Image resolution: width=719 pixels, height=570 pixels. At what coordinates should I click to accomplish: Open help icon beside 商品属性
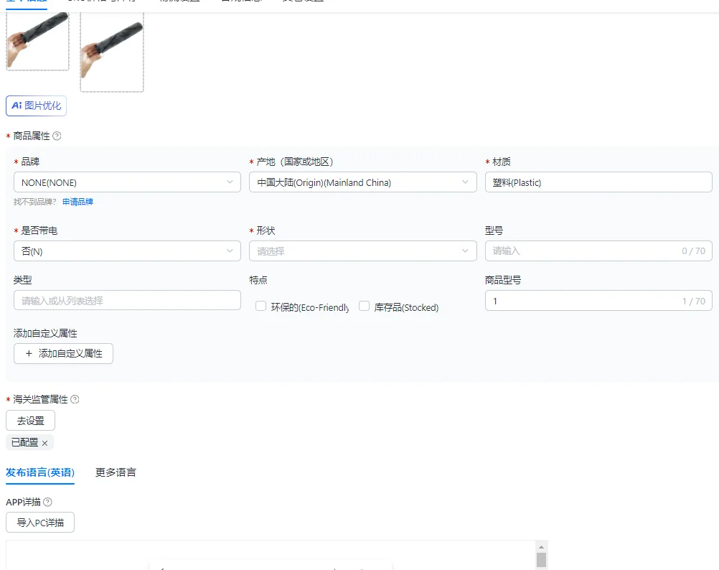click(x=57, y=136)
